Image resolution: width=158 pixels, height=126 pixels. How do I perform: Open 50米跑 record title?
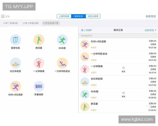pyautogui.click(x=95, y=91)
